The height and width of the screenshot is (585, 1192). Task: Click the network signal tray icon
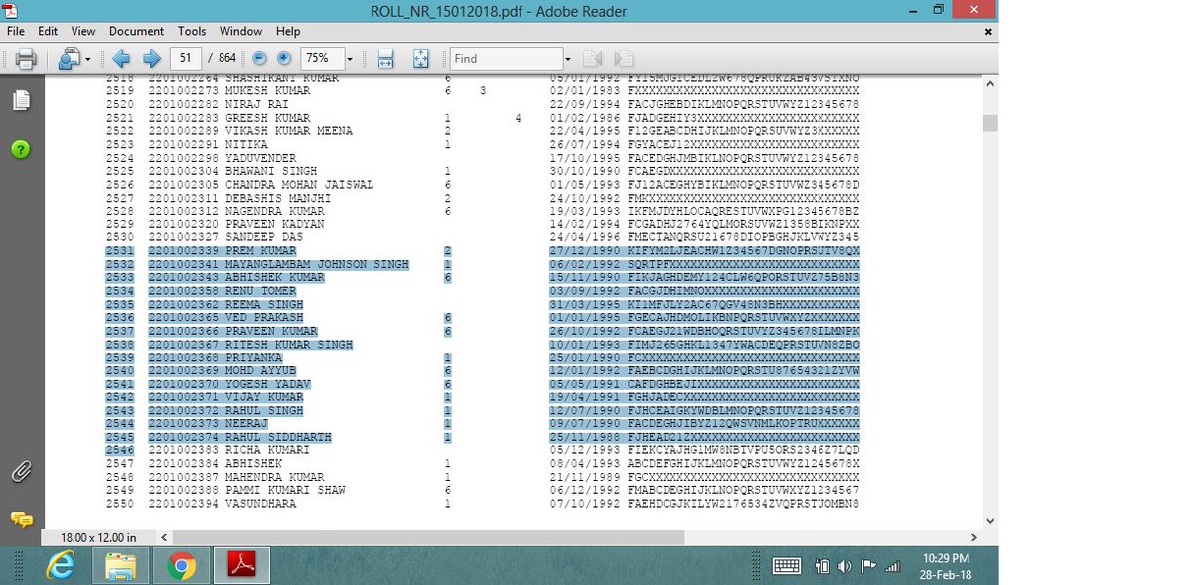(x=892, y=566)
